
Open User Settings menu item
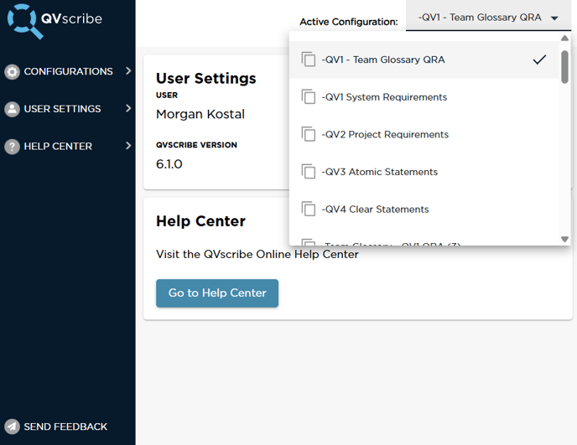click(x=68, y=109)
